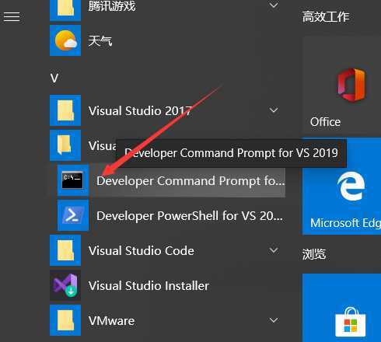The image size is (381, 342).
Task: Click the V letter section header
Action: click(x=54, y=79)
